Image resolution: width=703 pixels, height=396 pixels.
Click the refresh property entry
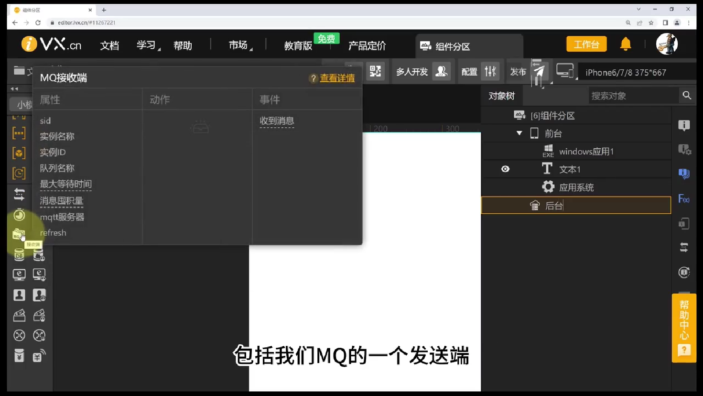pos(53,233)
